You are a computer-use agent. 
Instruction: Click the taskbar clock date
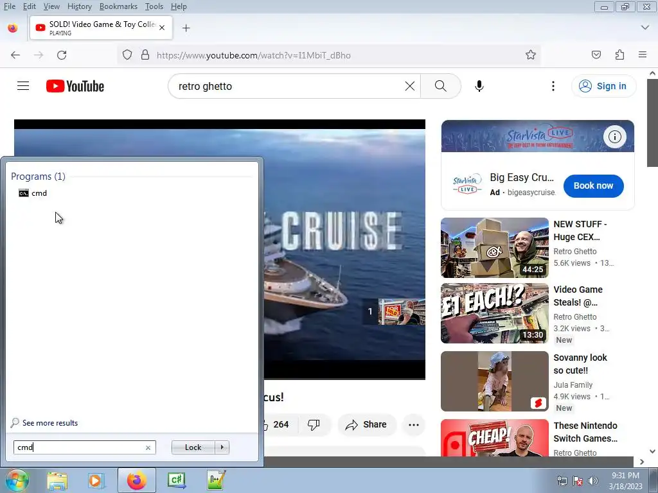pos(625,481)
